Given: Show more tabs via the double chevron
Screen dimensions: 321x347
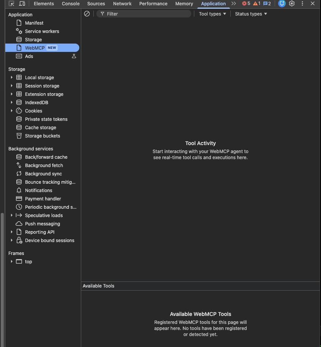Looking at the screenshot, I should coord(234,3).
